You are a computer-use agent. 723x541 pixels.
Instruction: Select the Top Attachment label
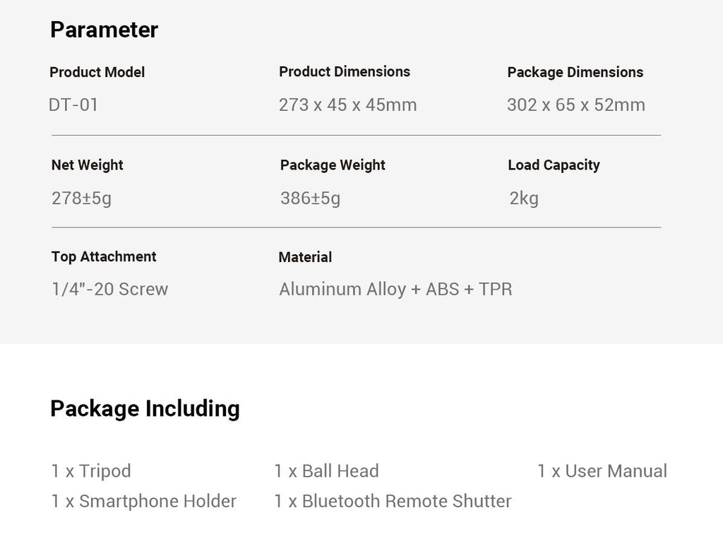(x=104, y=257)
